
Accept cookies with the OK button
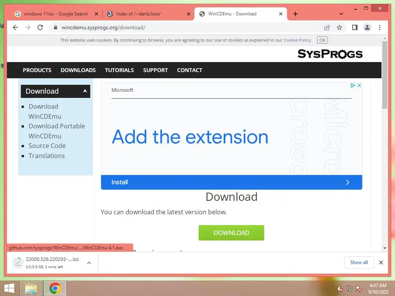[x=322, y=40]
